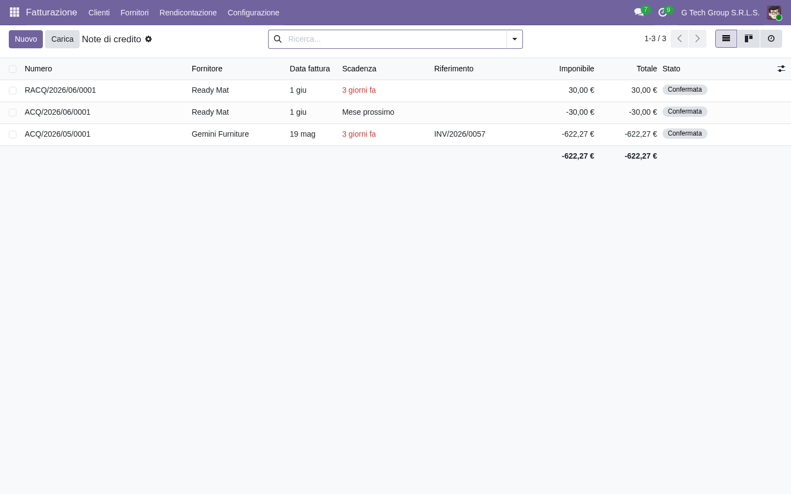Expand the search options dropdown arrow
This screenshot has height=494, width=791.
[x=515, y=39]
